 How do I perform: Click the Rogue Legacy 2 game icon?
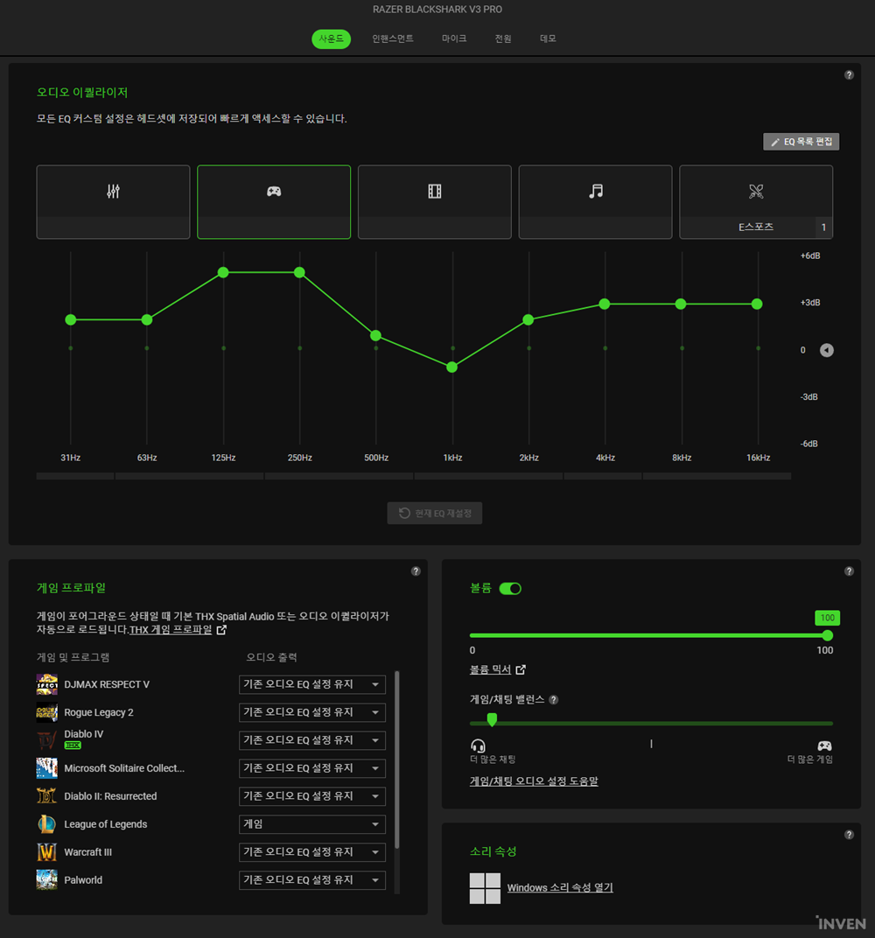[x=46, y=712]
